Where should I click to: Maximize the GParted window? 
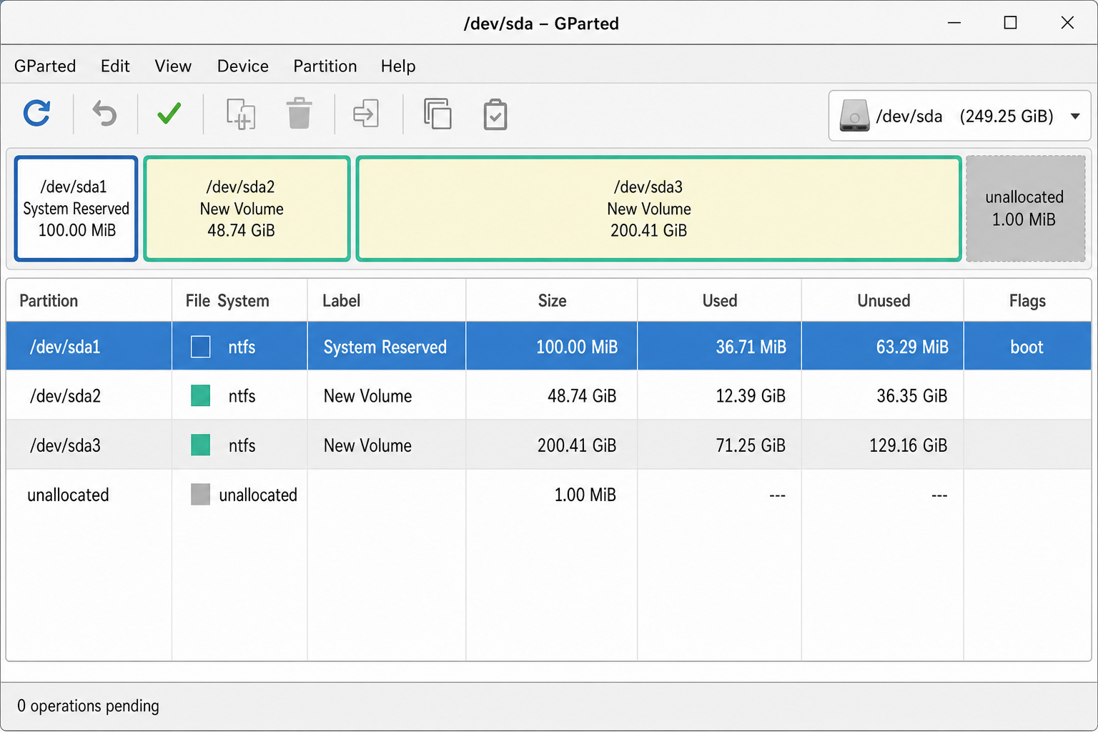point(1010,23)
